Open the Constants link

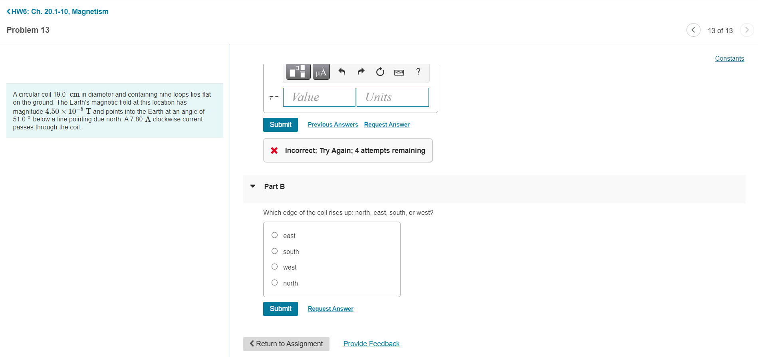coord(729,58)
